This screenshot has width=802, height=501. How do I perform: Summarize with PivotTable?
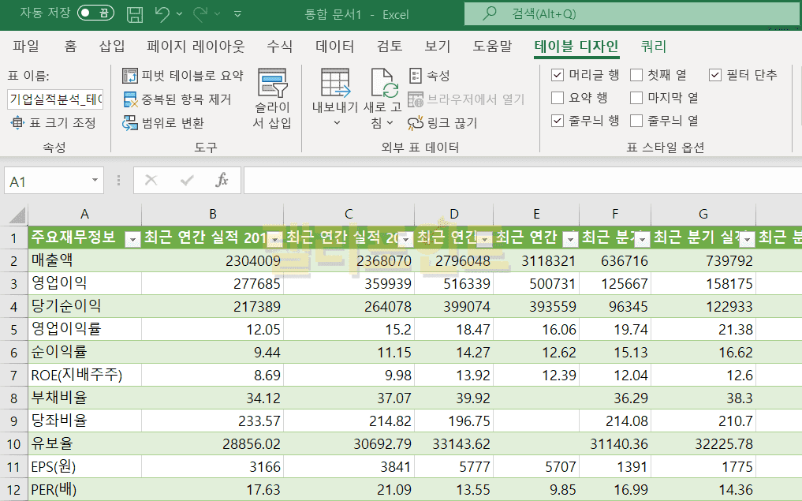click(183, 76)
